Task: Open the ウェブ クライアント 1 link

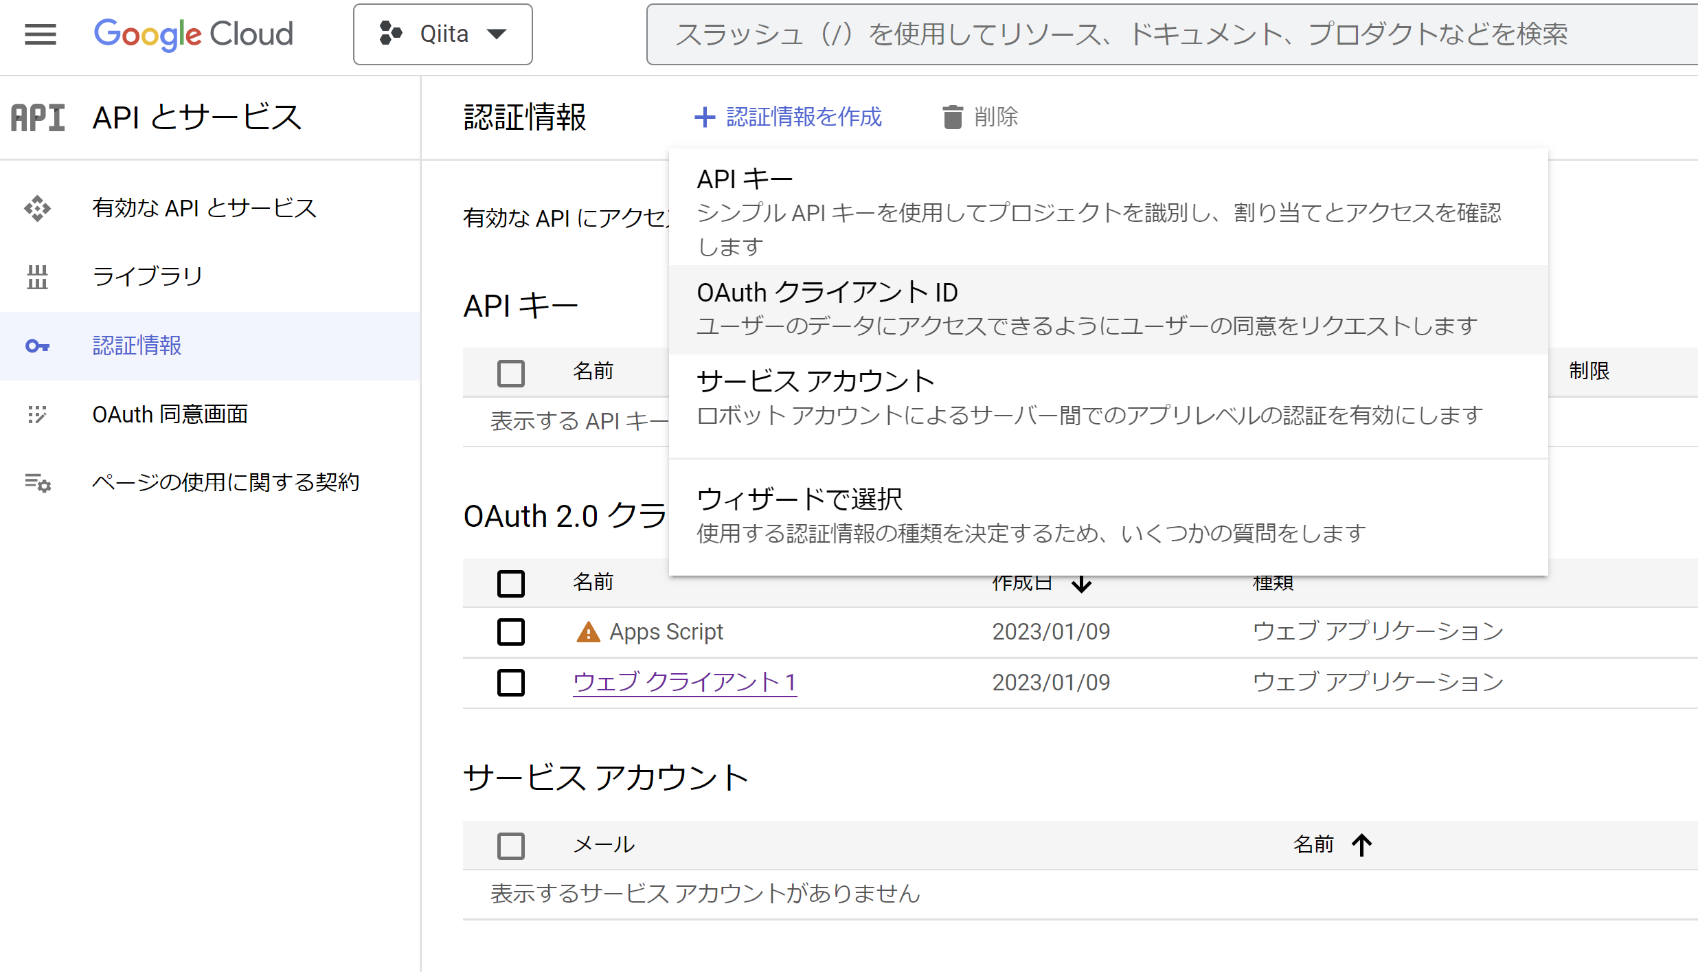Action: point(684,683)
